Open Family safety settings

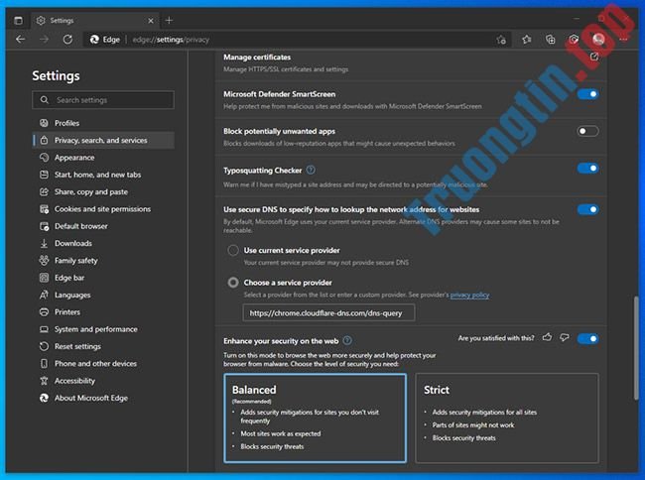pos(103,261)
